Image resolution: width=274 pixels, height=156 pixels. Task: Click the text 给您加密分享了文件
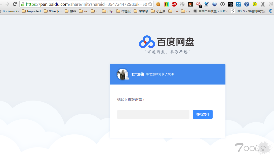click(160, 74)
